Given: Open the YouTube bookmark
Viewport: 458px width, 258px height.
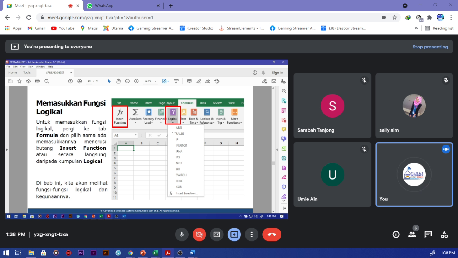Looking at the screenshot, I should click(x=63, y=28).
